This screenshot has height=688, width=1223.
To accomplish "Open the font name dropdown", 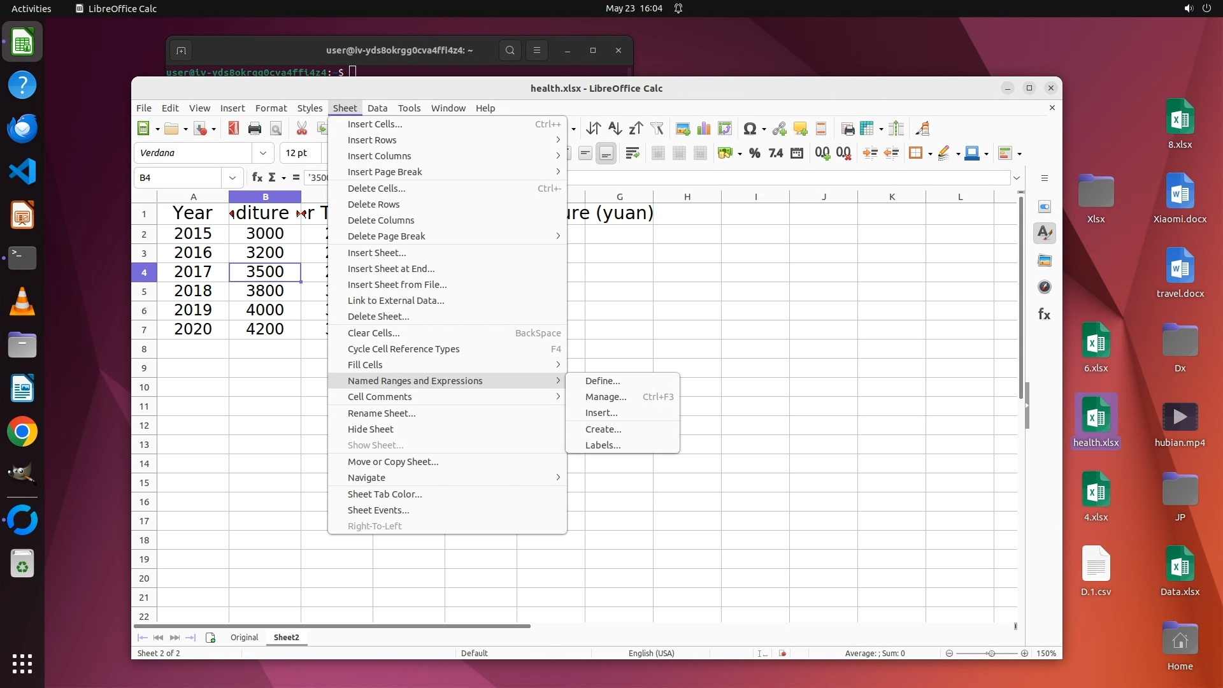I will coord(262,153).
